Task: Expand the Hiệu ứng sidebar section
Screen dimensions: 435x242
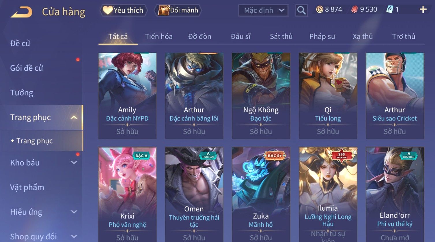Action: tap(74, 212)
